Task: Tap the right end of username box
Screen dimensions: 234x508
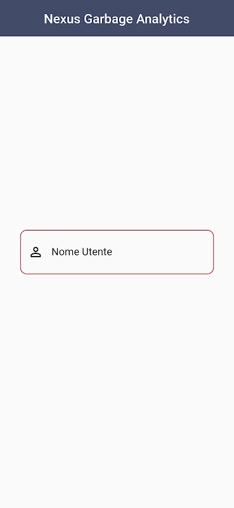Action: point(204,252)
